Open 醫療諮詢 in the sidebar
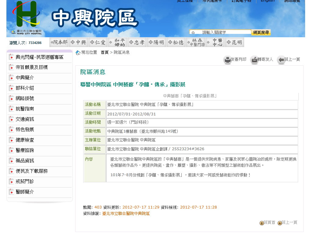This screenshot has width=317, height=236. tap(25, 150)
